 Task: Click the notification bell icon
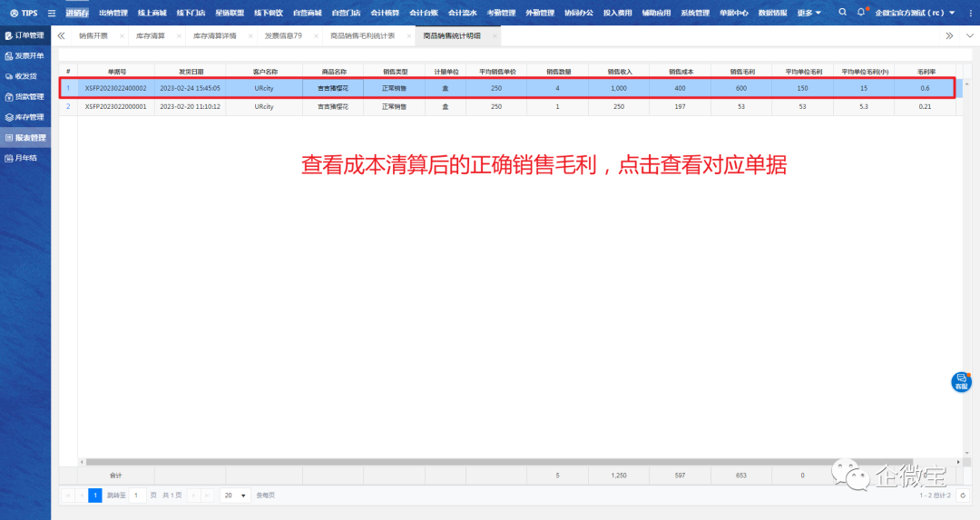(861, 13)
